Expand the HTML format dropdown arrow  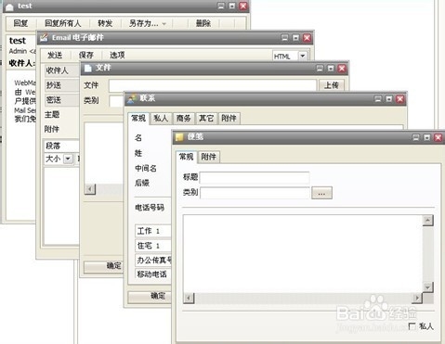303,56
